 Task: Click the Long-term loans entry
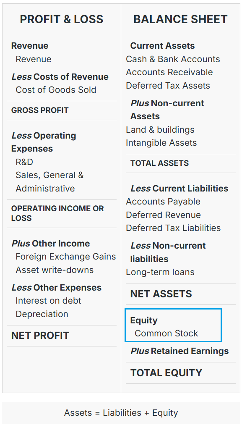160,272
